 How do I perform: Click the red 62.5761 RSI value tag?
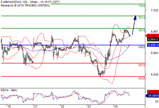point(153,92)
